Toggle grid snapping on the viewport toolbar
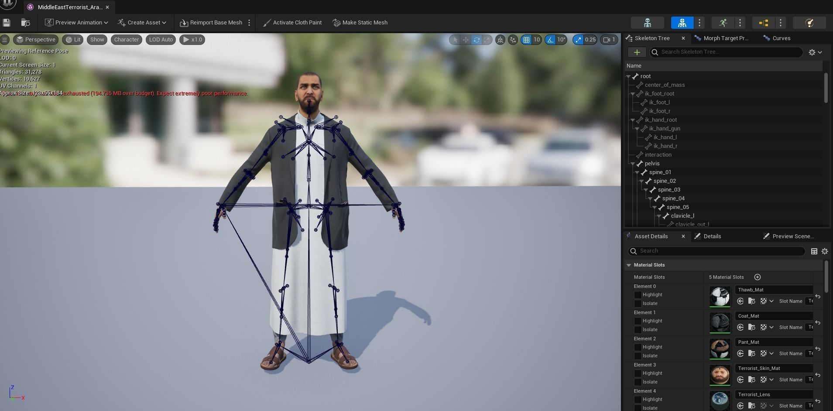The height and width of the screenshot is (411, 833). pyautogui.click(x=527, y=40)
